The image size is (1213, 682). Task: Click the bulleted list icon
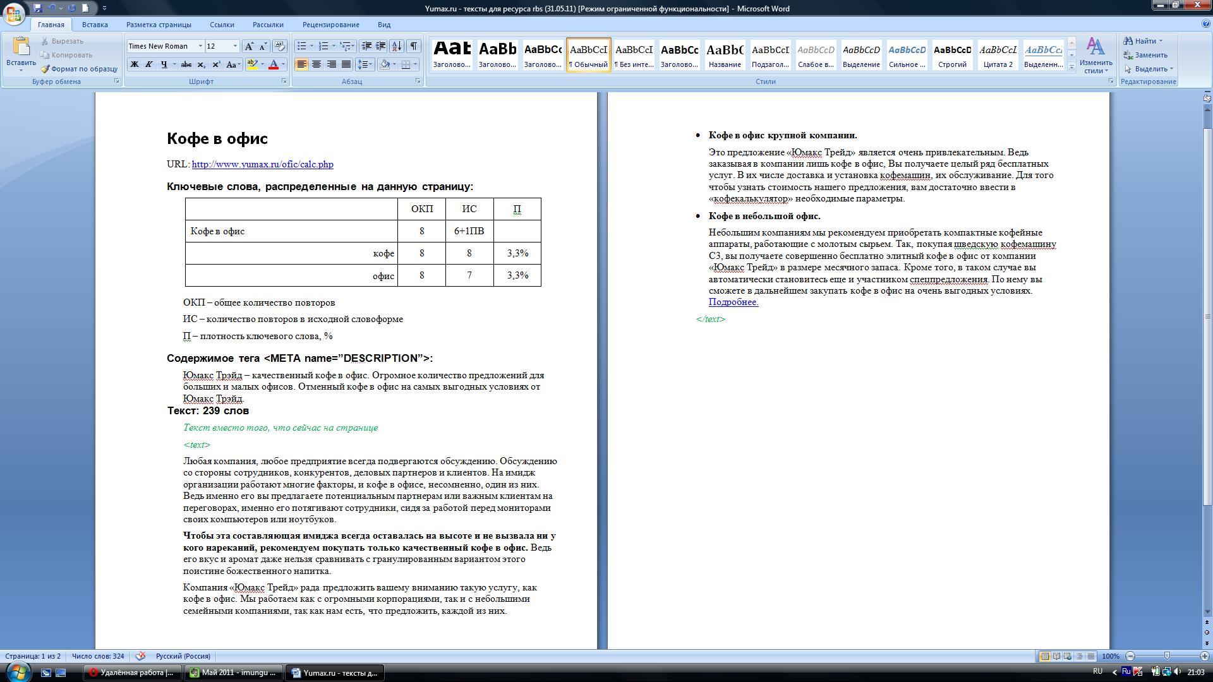click(302, 46)
